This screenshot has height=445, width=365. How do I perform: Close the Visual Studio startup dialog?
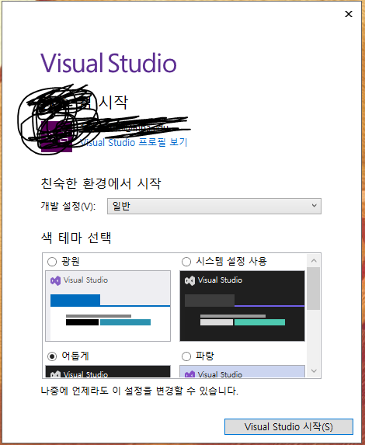(x=349, y=14)
